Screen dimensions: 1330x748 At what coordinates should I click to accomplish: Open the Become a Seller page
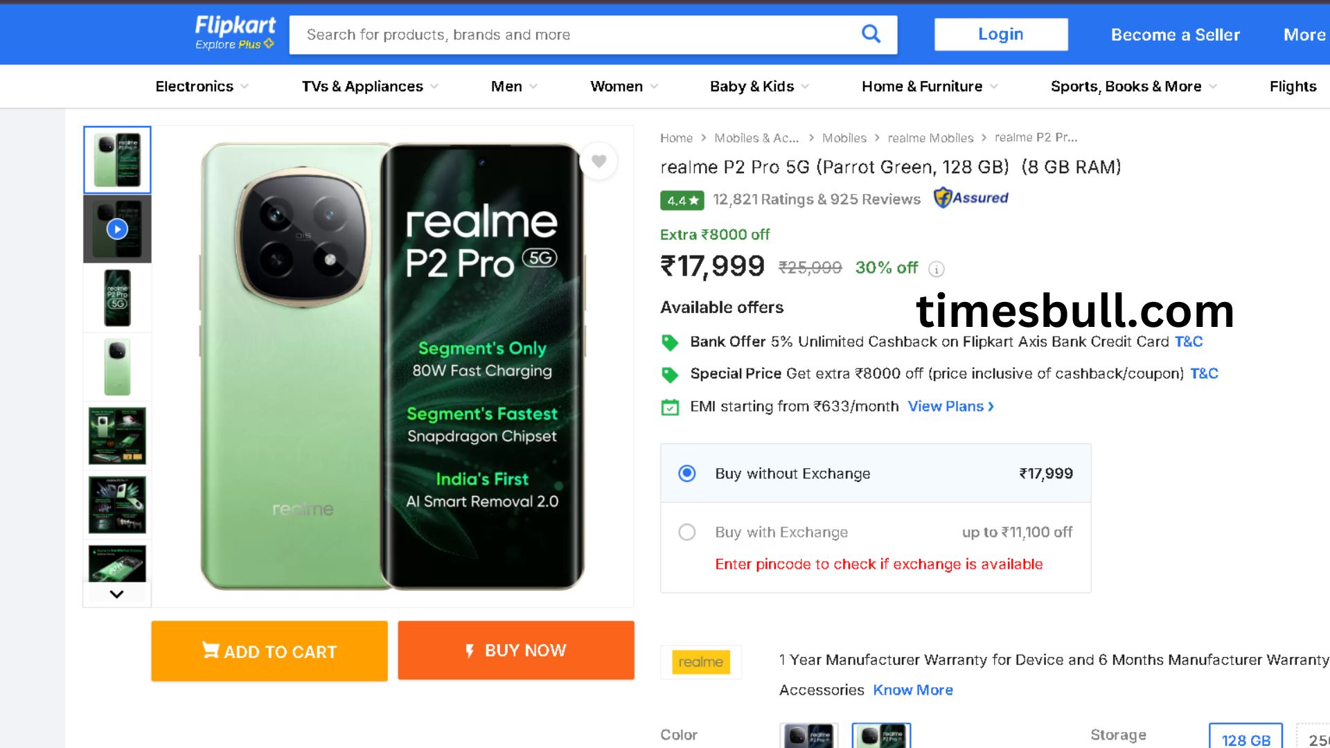1175,35
